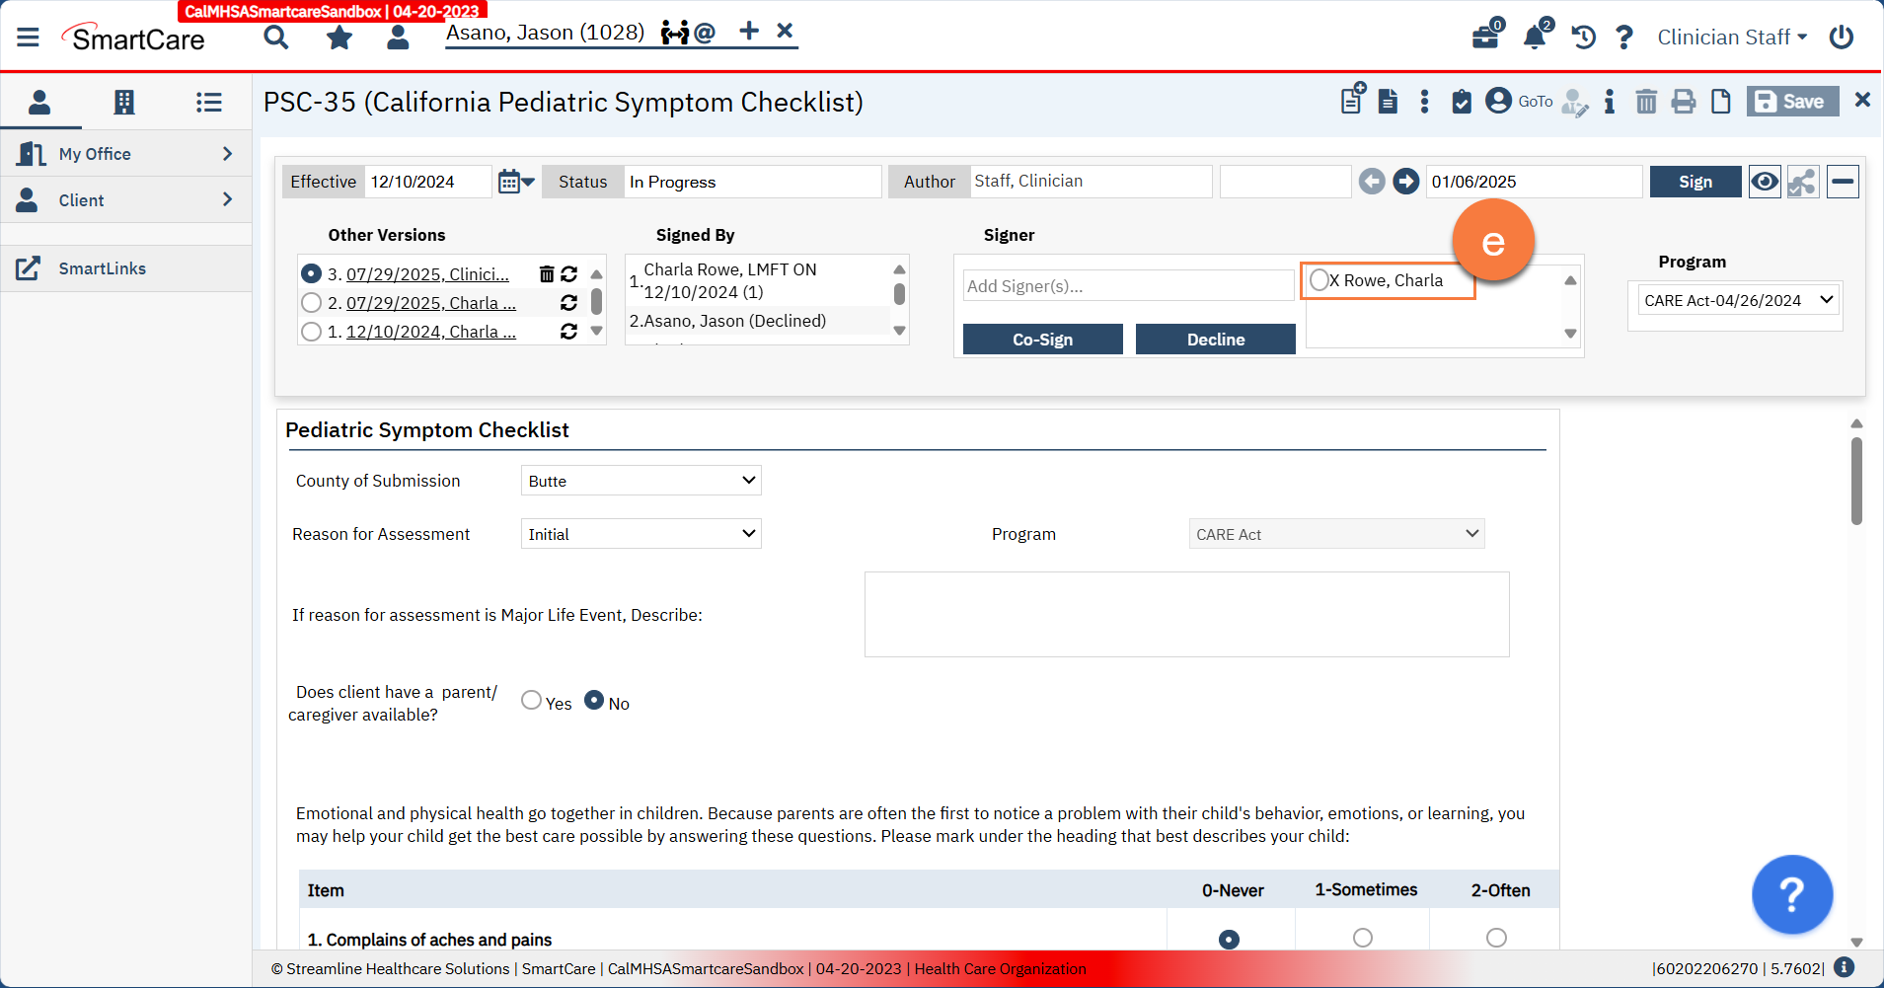Expand the CARE Act-04/26/2024 program dropdown
This screenshot has height=988, width=1884.
[1735, 300]
